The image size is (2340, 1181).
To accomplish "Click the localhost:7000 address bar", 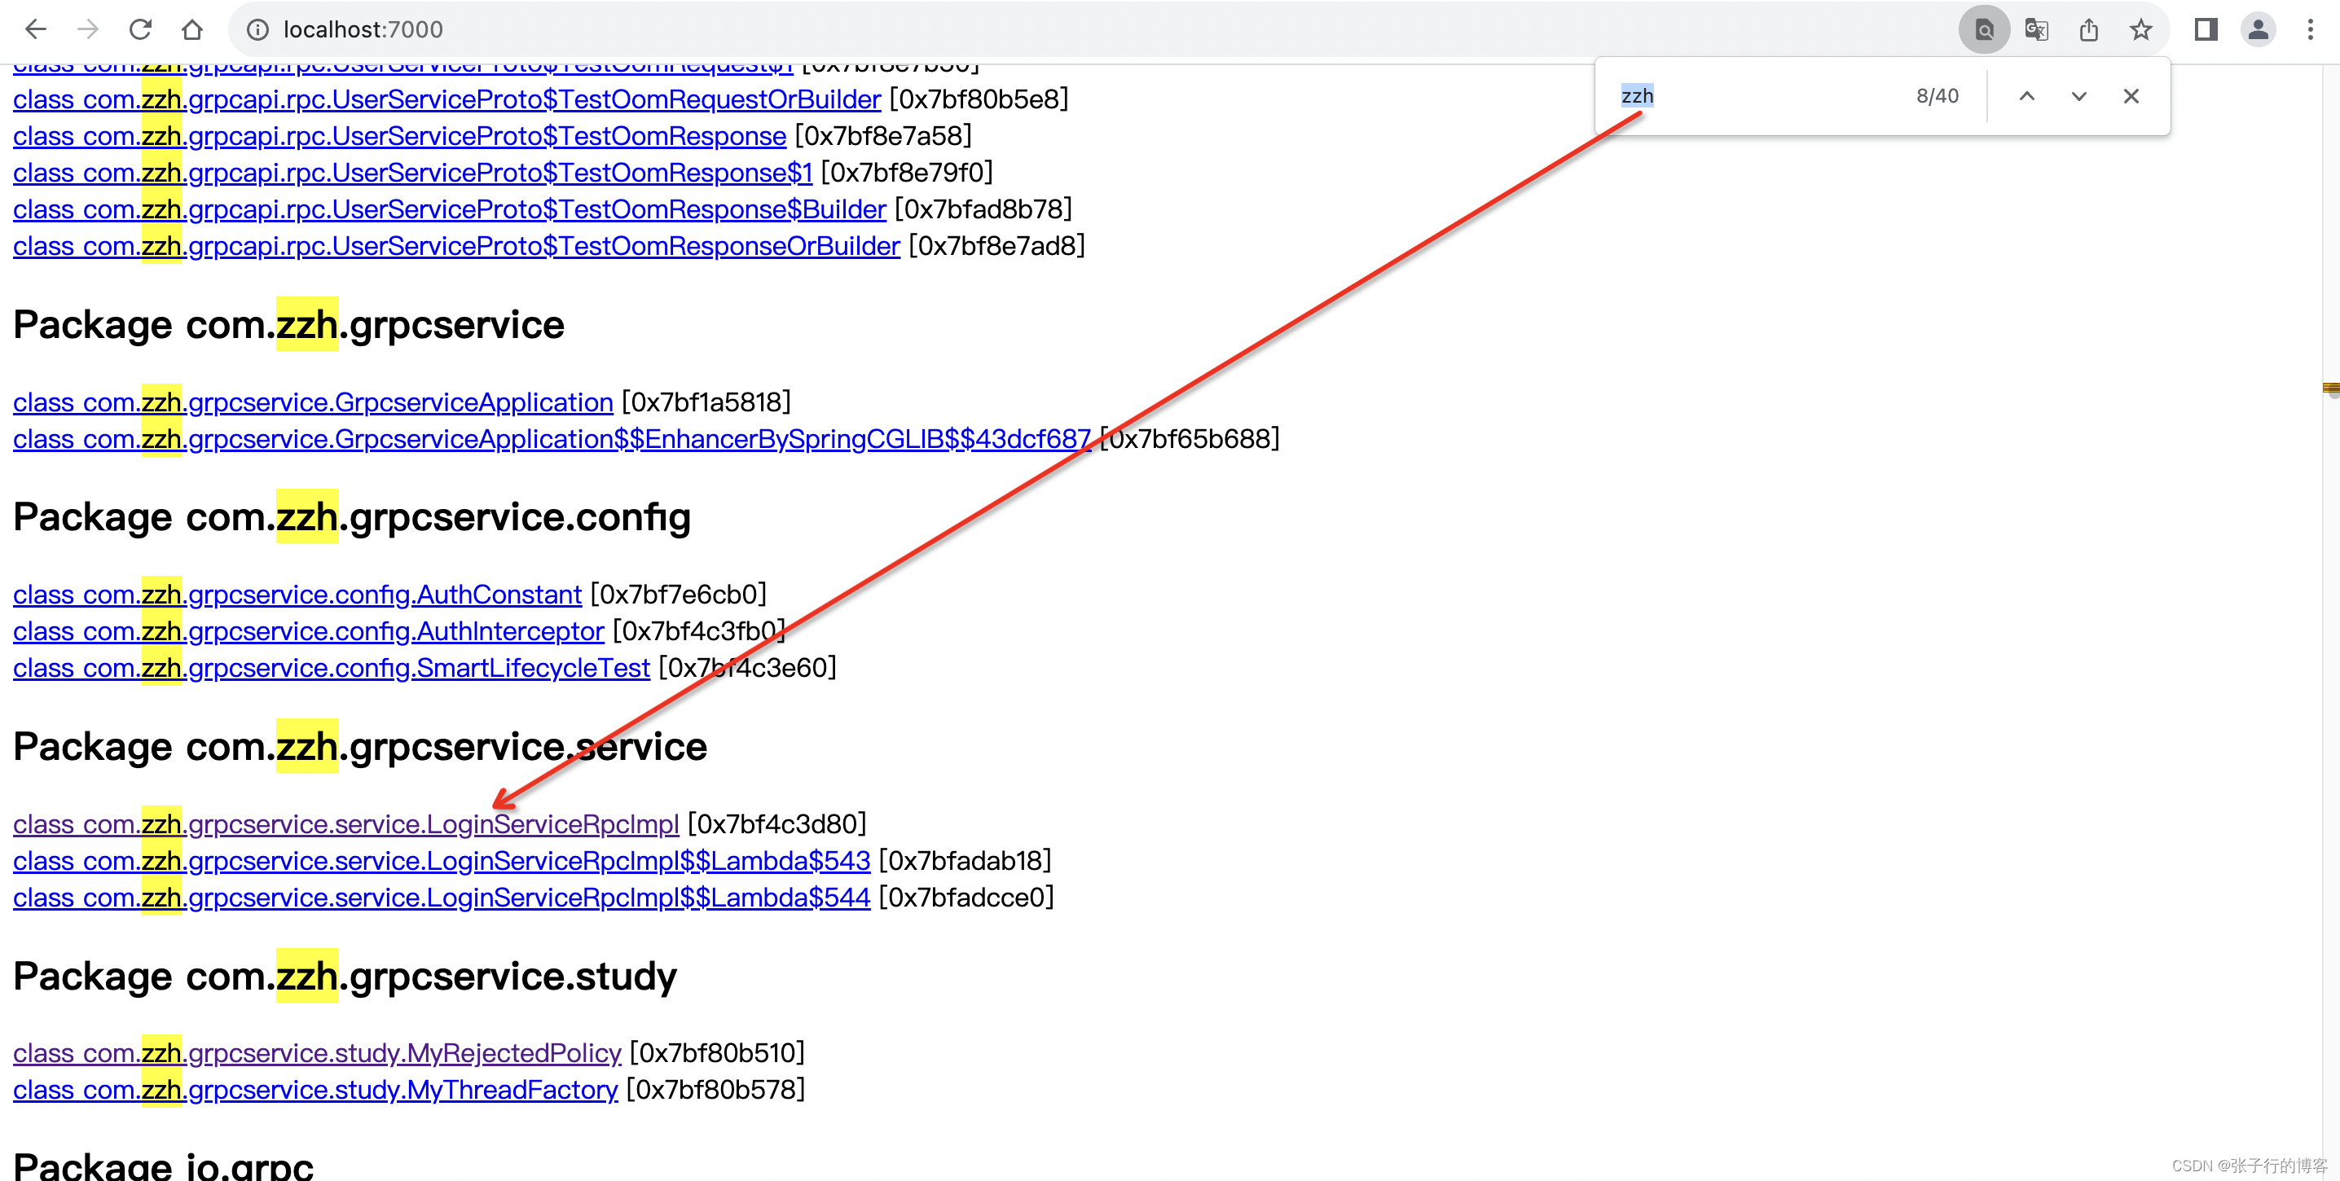I will point(1090,30).
